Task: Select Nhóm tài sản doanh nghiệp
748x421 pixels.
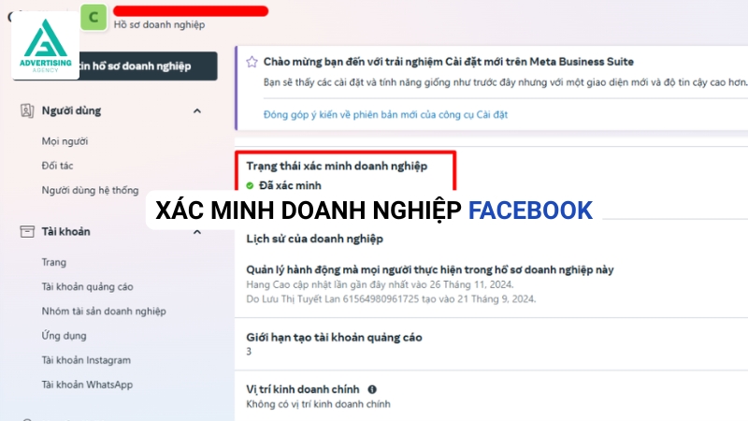Action: (x=104, y=312)
